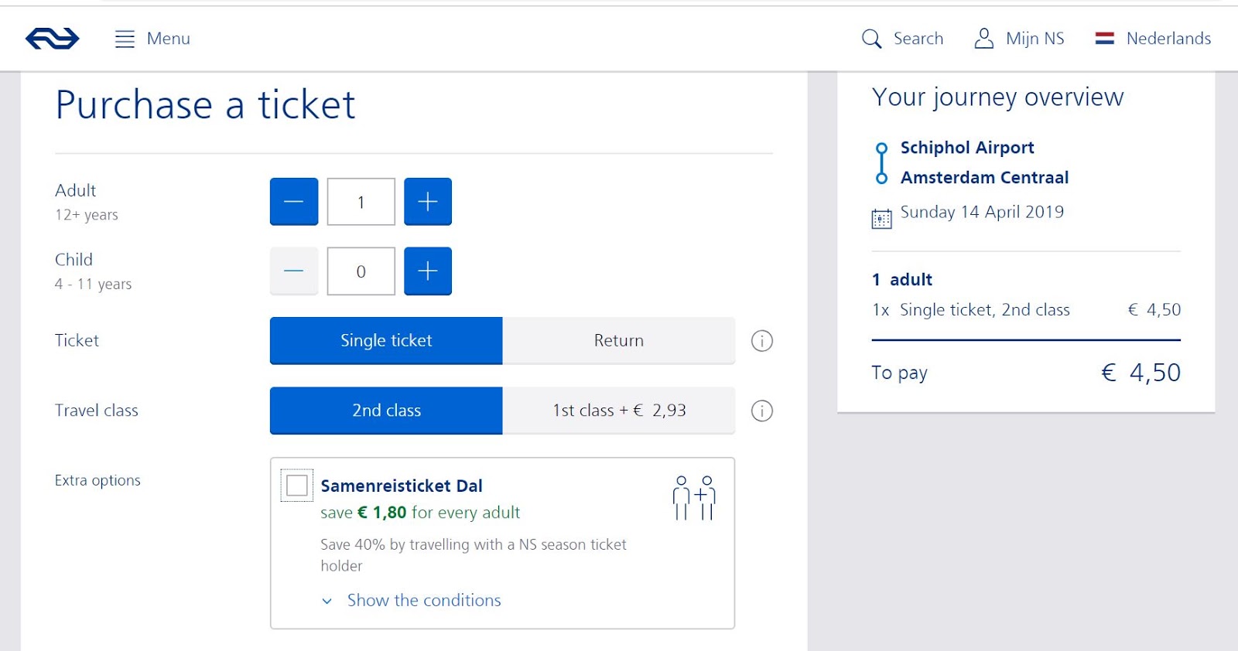Screen dimensions: 1238x651
Task: Click the adult quantity input field
Action: click(361, 202)
